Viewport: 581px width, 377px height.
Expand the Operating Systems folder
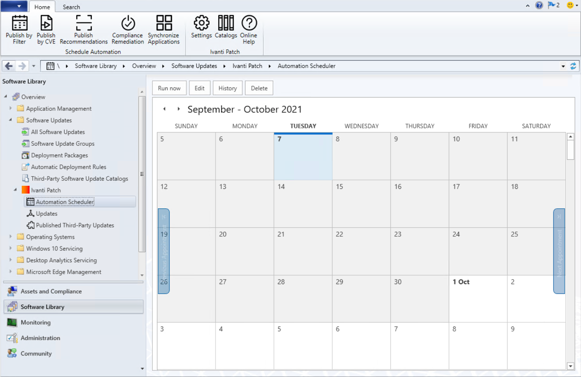pos(10,237)
